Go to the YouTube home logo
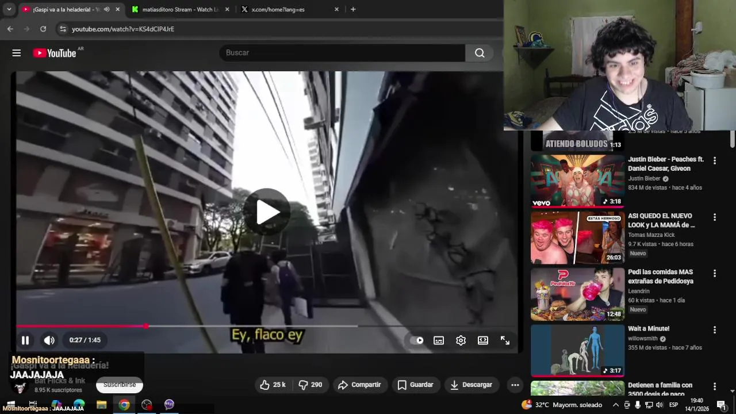 pos(55,53)
